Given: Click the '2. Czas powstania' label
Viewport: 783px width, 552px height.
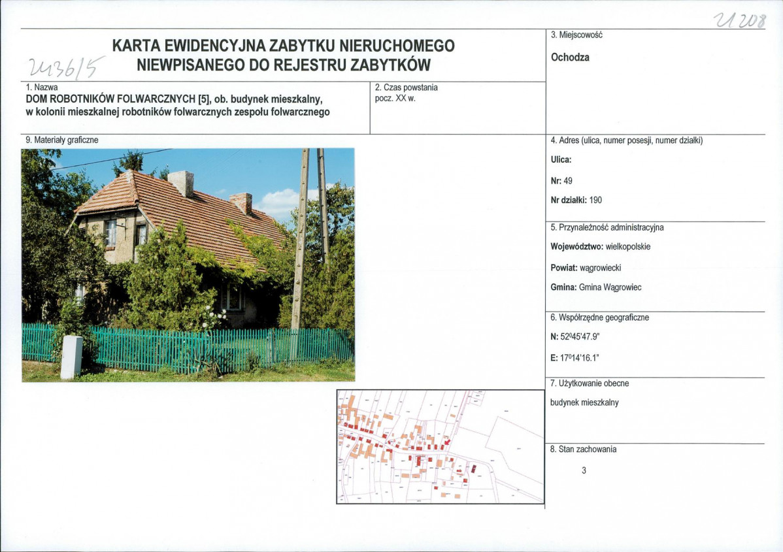Looking at the screenshot, I should click(406, 88).
